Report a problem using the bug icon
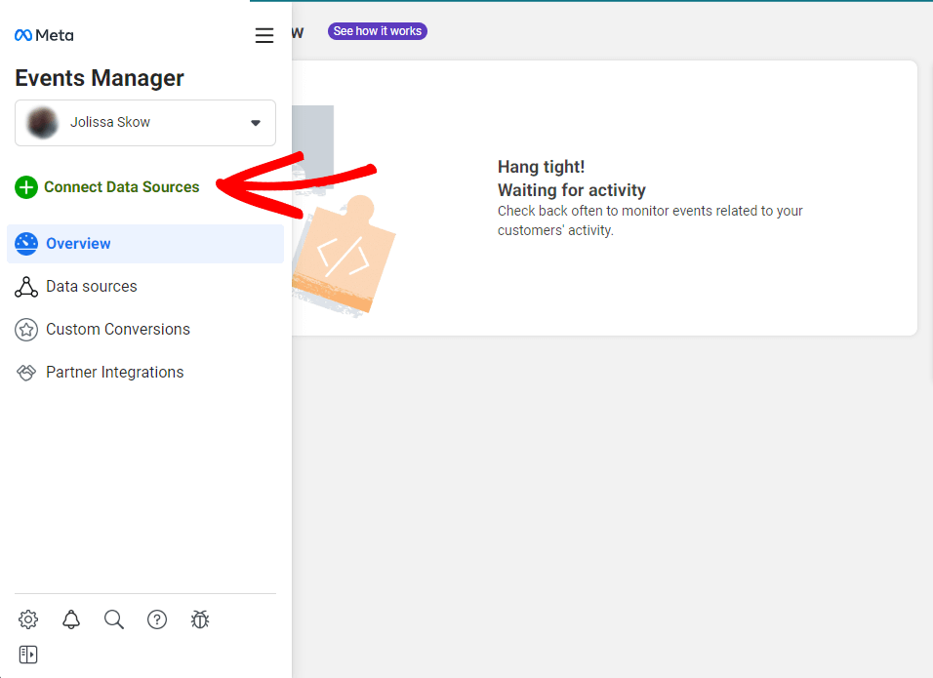The height and width of the screenshot is (678, 933). (x=200, y=618)
